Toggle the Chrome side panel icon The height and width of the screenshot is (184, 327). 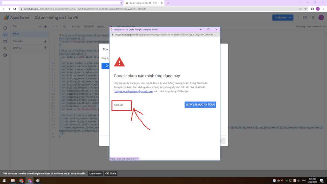[312, 9]
